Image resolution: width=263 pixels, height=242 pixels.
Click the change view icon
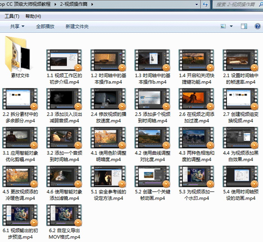point(223,26)
